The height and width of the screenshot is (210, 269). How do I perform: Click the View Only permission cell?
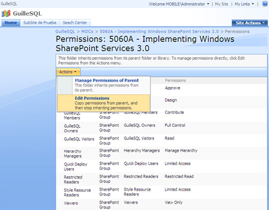coord(174,202)
